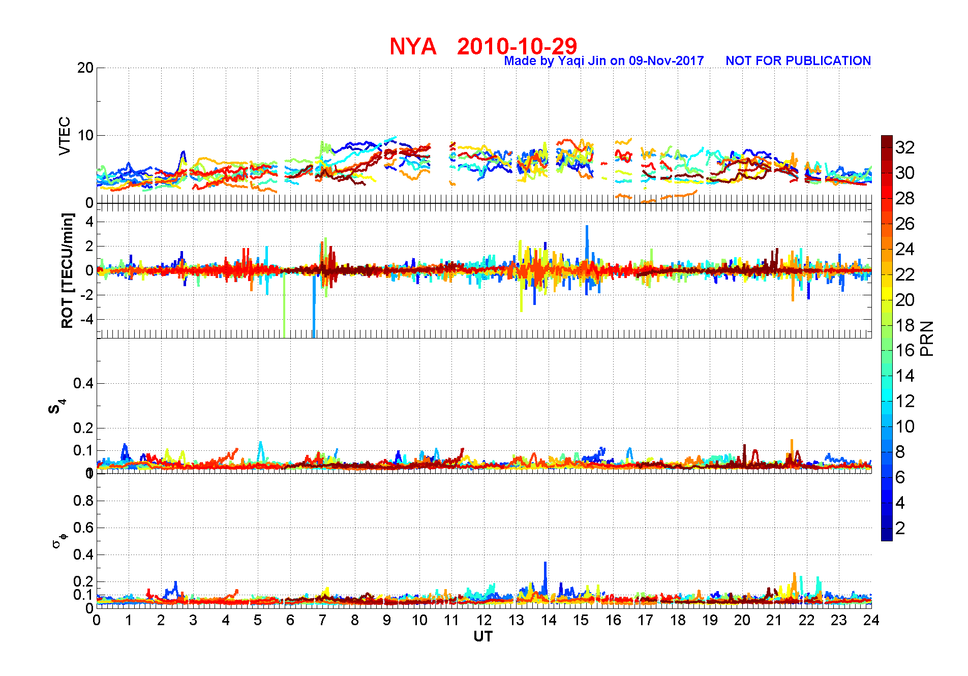Click the PRN colorbar at value 16
Image resolution: width=968 pixels, height=676 pixels.
(x=887, y=350)
